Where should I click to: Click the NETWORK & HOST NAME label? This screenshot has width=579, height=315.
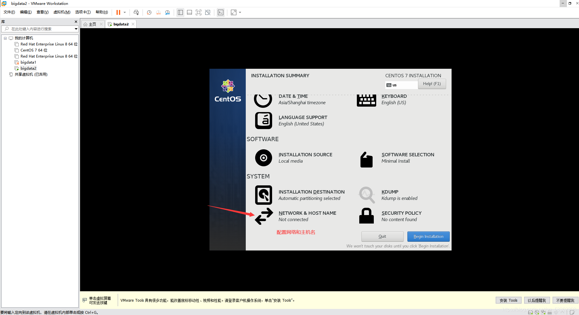(307, 213)
